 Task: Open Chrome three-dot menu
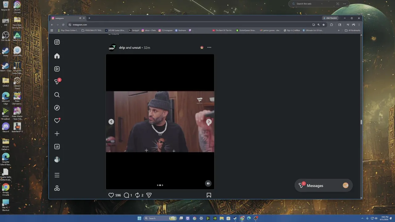click(x=359, y=25)
